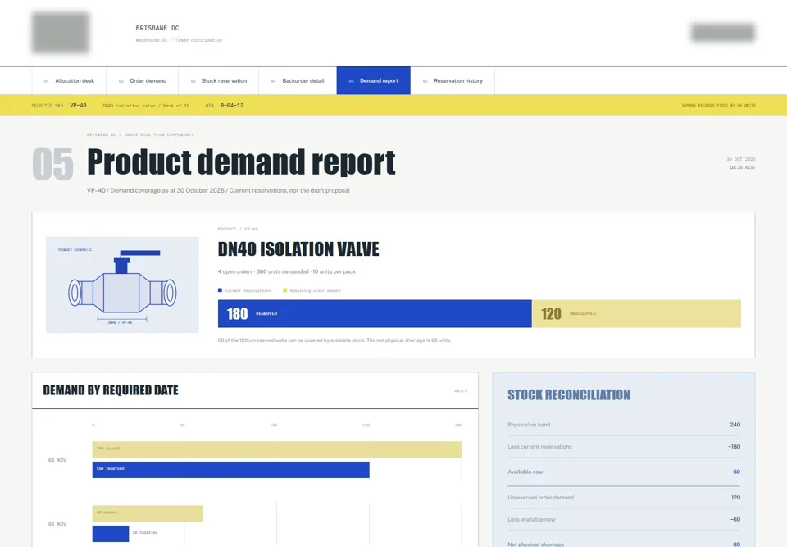Click the 02 Nov blue 150 reserved bar
This screenshot has height=547, width=787.
tap(231, 470)
